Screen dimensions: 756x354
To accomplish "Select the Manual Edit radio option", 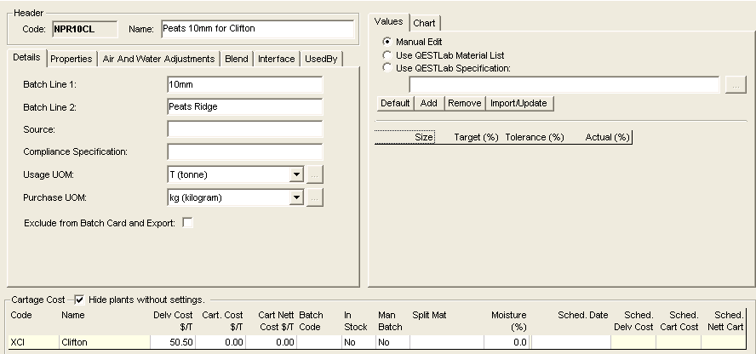I will pyautogui.click(x=388, y=42).
